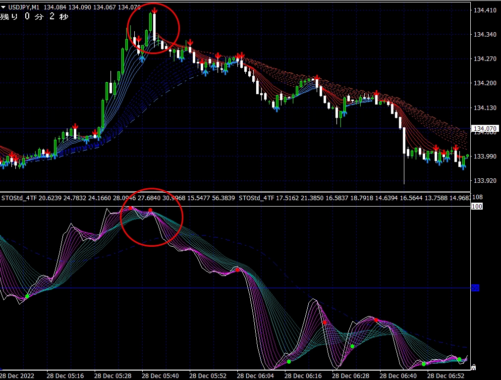The image size is (501, 380).
Task: Click red dot just above the 50 level
Action: [x=237, y=270]
